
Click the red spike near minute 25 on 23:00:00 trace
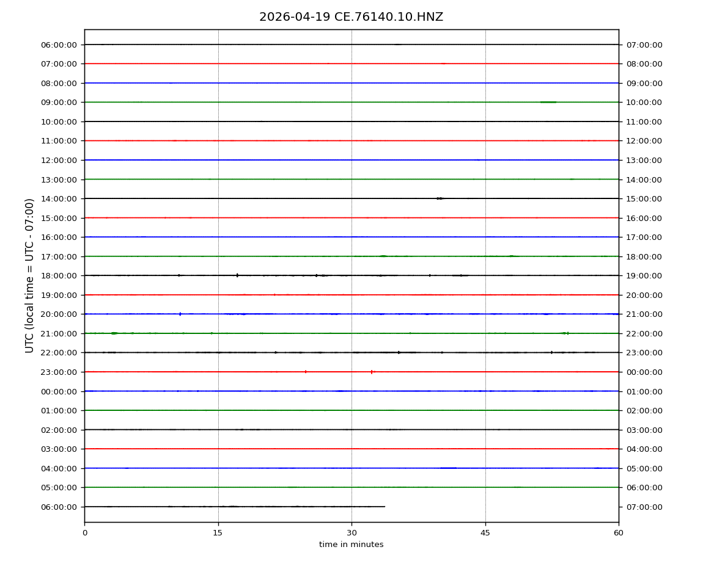[306, 372]
